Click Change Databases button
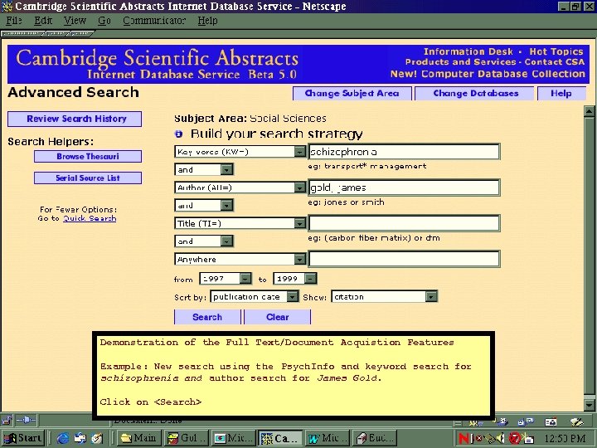 point(476,93)
